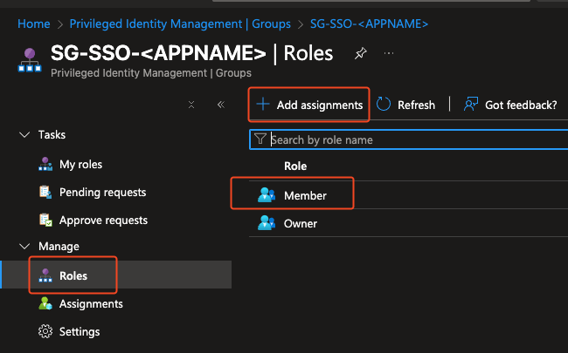Click the sidebar up-down sort arrows
The image size is (568, 353).
pyautogui.click(x=191, y=105)
